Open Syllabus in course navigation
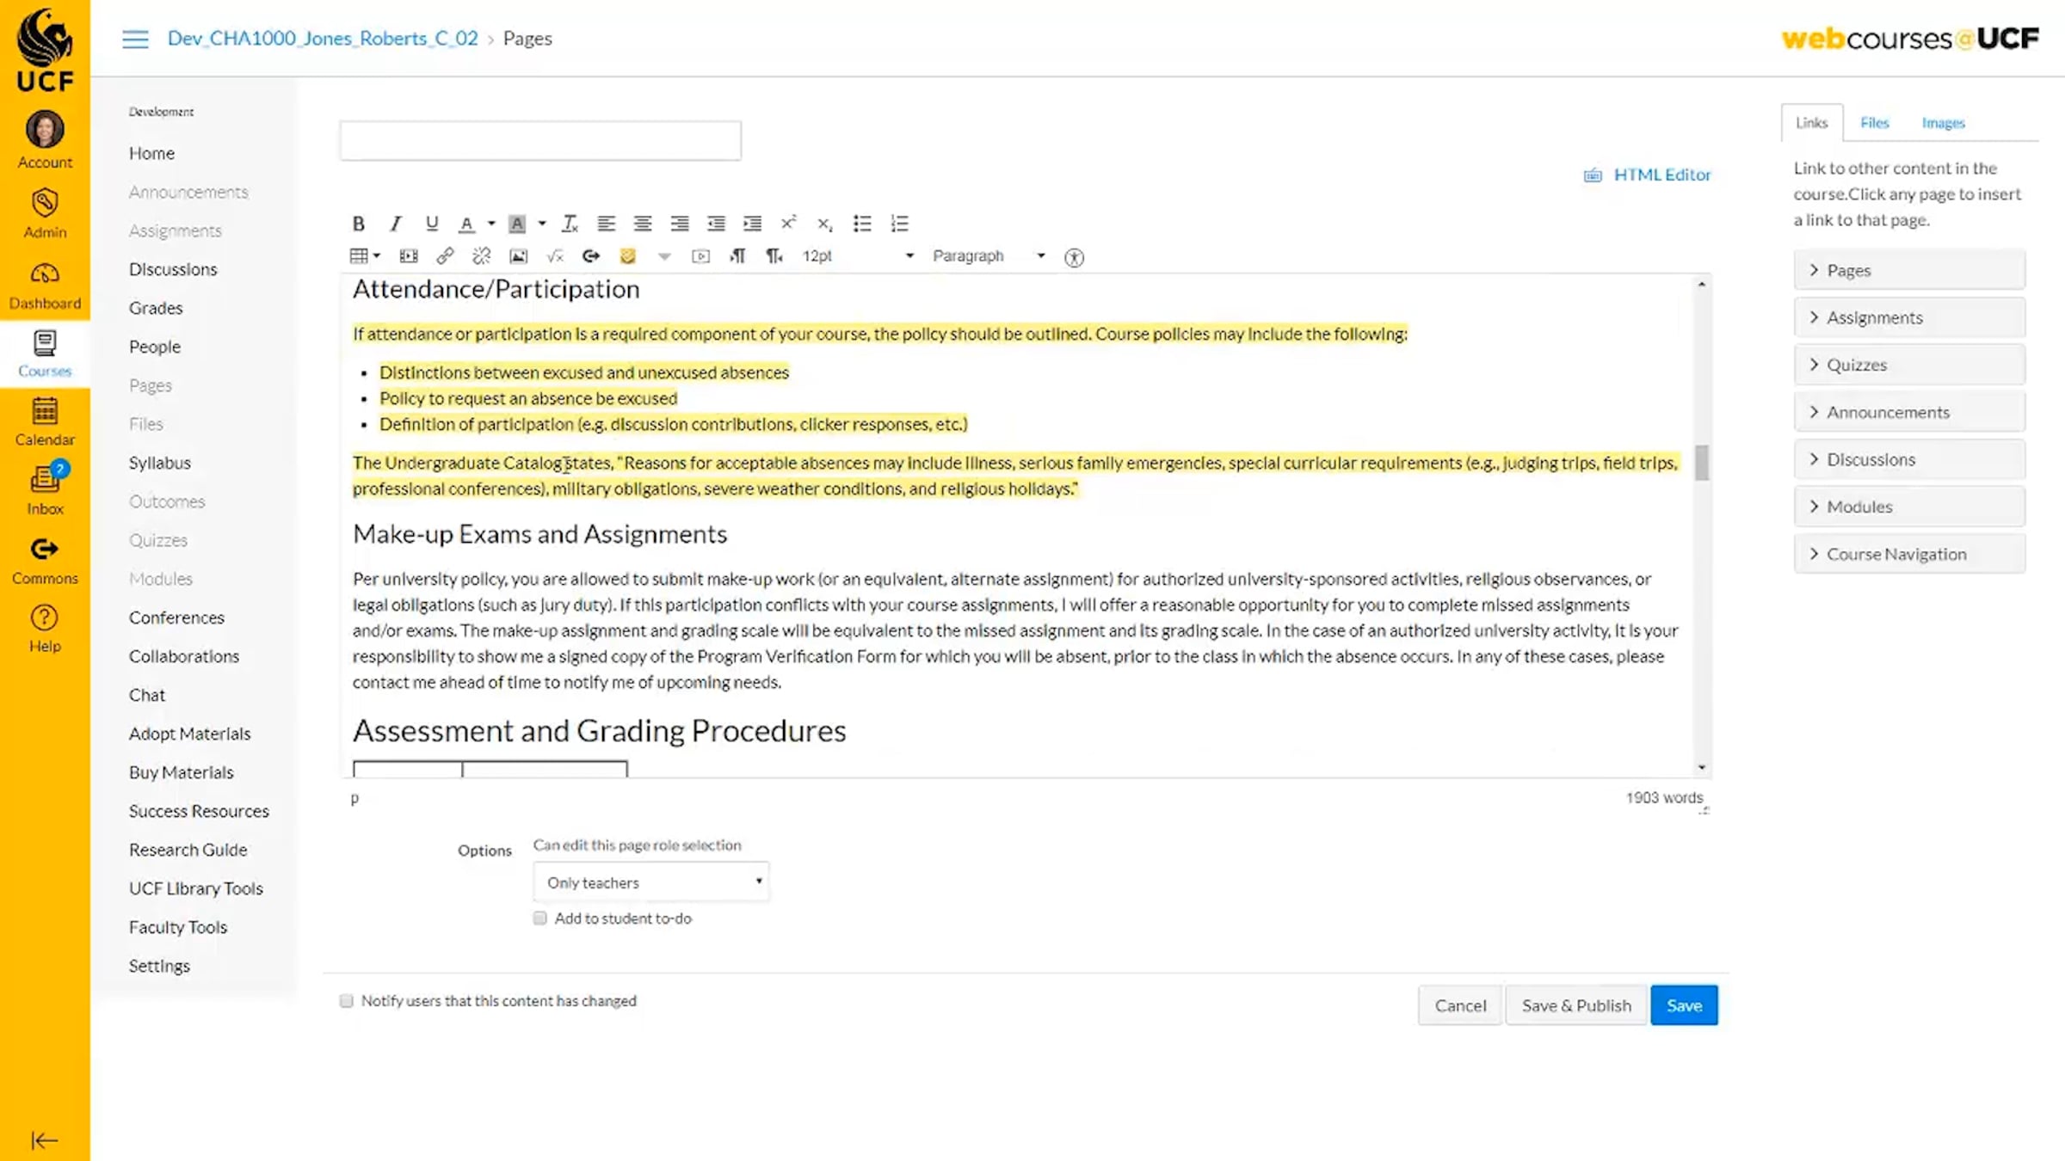Viewport: 2065px width, 1161px height. [159, 463]
